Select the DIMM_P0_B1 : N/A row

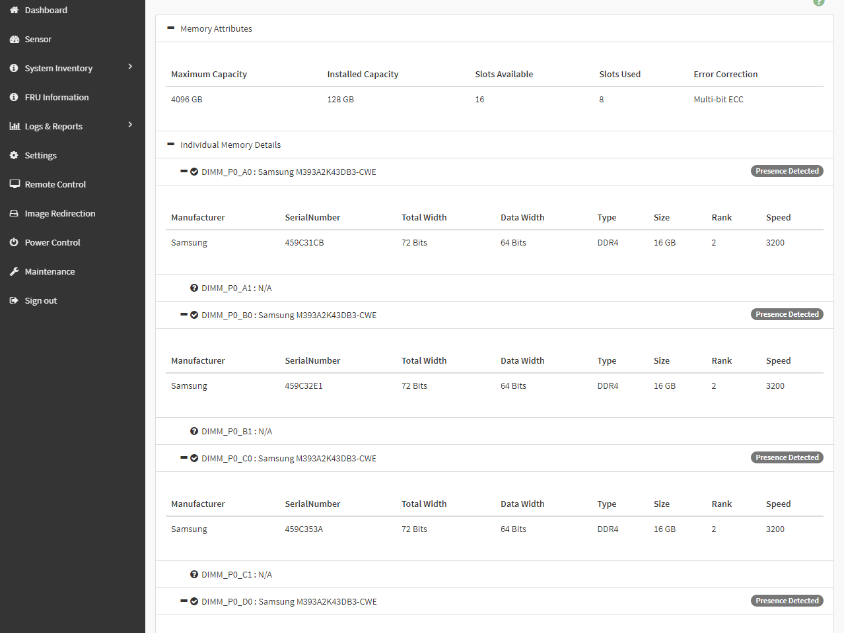pyautogui.click(x=495, y=431)
